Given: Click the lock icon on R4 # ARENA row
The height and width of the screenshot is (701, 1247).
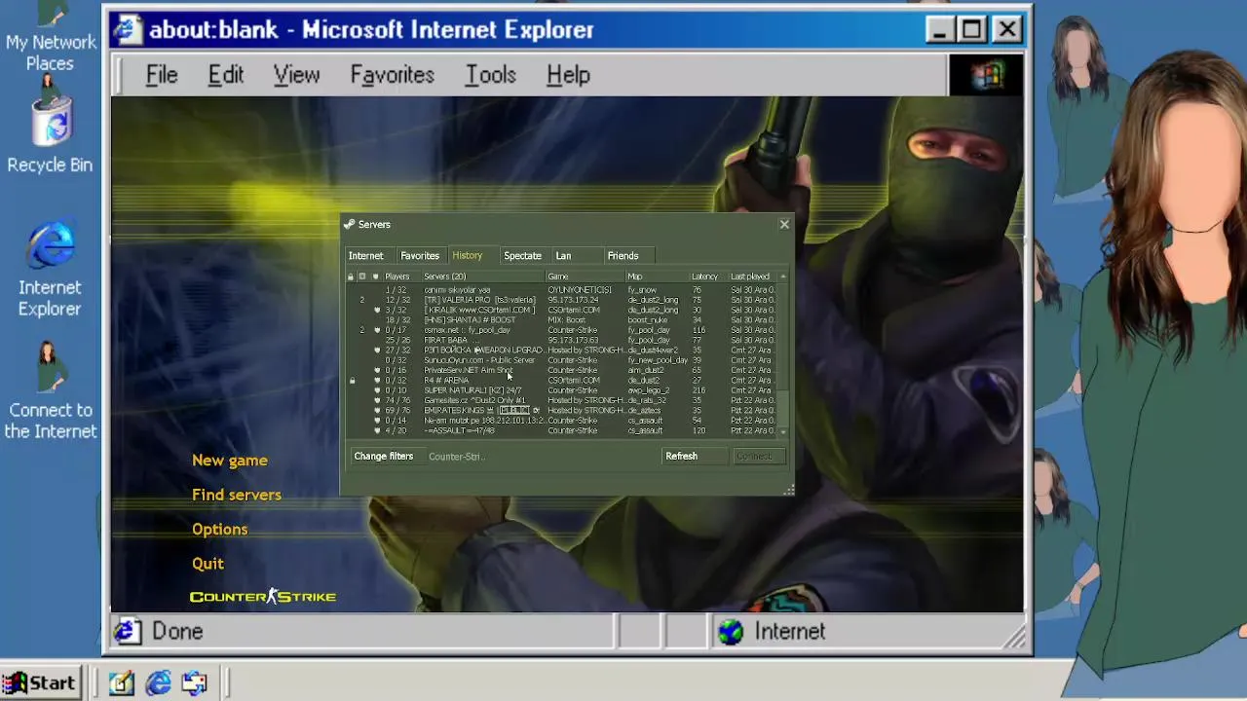Looking at the screenshot, I should coord(352,381).
